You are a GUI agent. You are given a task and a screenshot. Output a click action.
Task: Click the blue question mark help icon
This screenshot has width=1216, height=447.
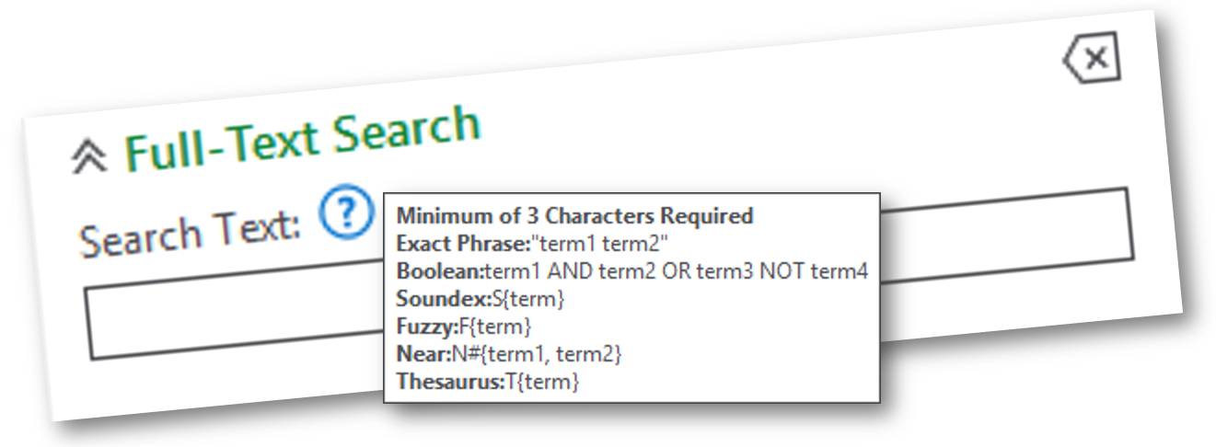(x=347, y=213)
